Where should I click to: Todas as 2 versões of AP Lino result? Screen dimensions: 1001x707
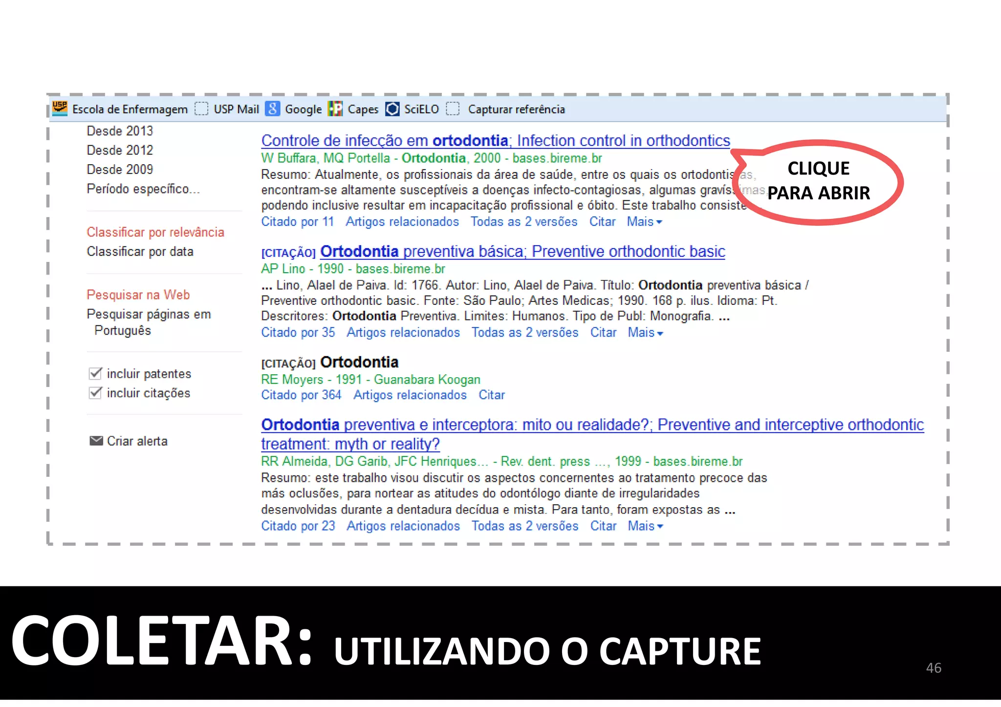pyautogui.click(x=525, y=333)
